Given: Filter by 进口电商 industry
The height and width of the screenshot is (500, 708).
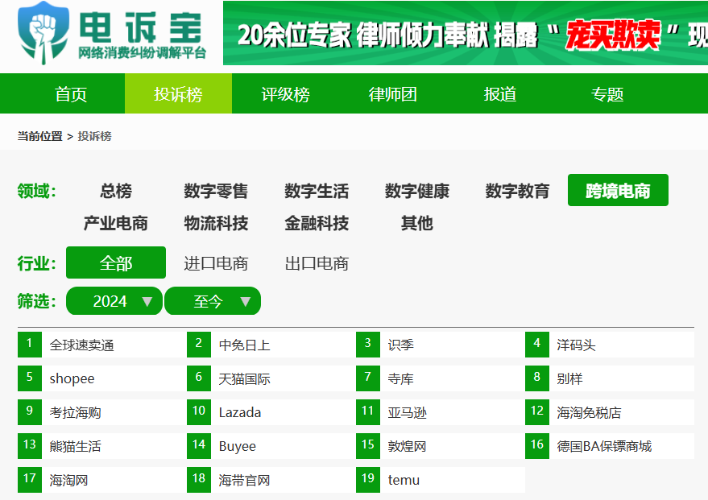Looking at the screenshot, I should (216, 263).
